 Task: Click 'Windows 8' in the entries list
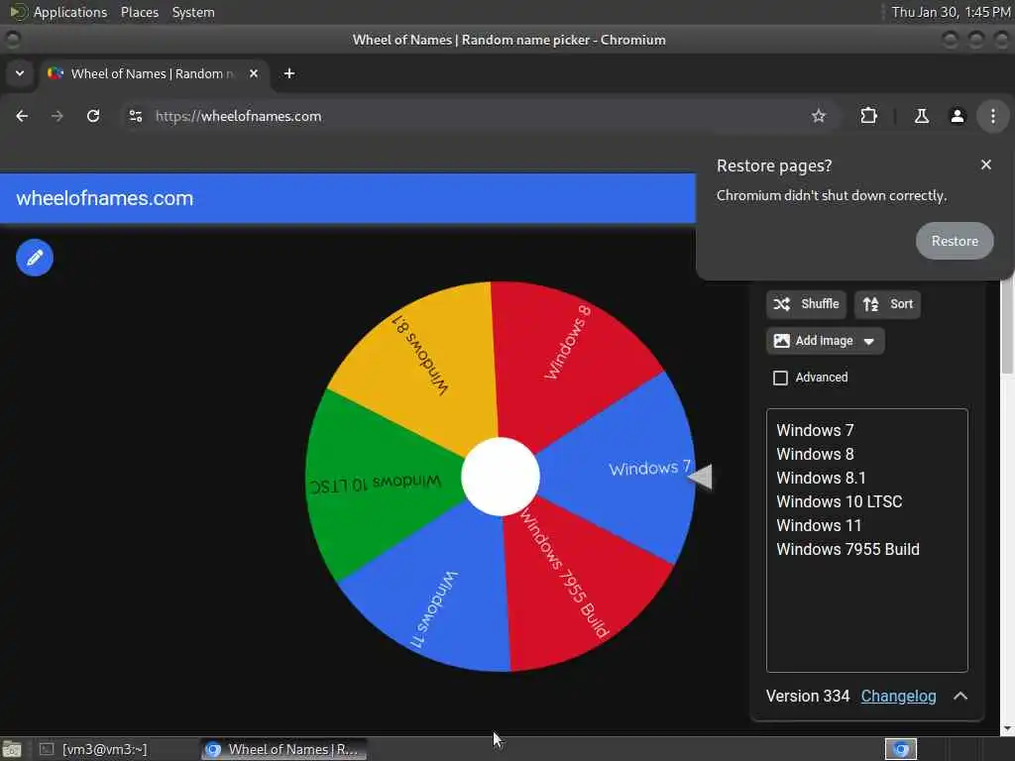[815, 454]
